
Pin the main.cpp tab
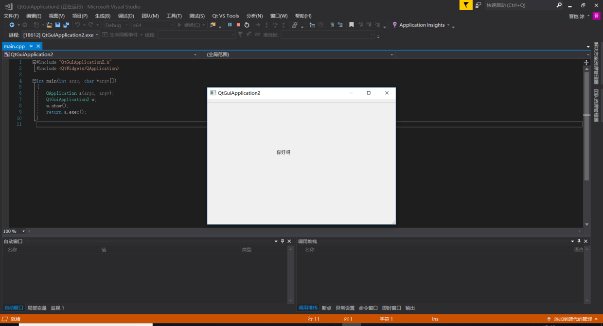31,46
